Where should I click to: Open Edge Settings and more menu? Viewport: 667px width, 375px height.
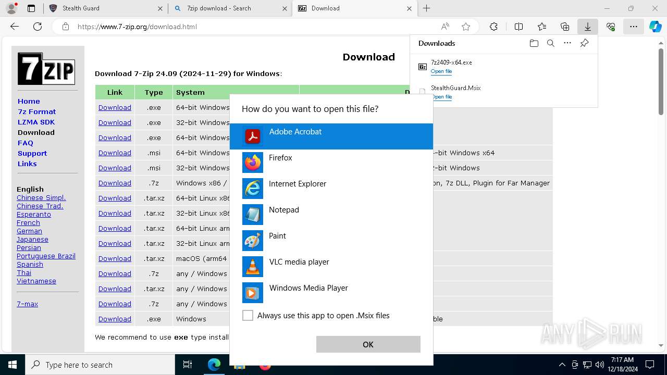[x=634, y=27]
